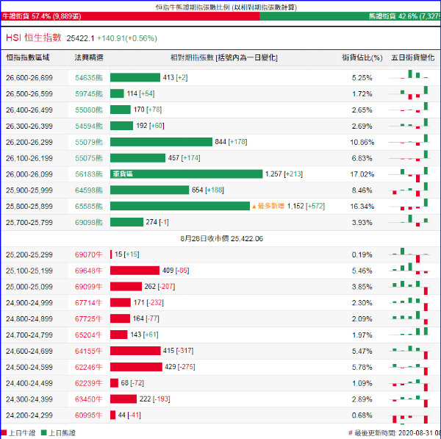Screen dimensions: 441x439
Task: Click bull warrant 63450牛
Action: (89, 399)
